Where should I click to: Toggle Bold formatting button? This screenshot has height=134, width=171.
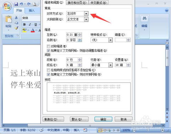[25, 25]
